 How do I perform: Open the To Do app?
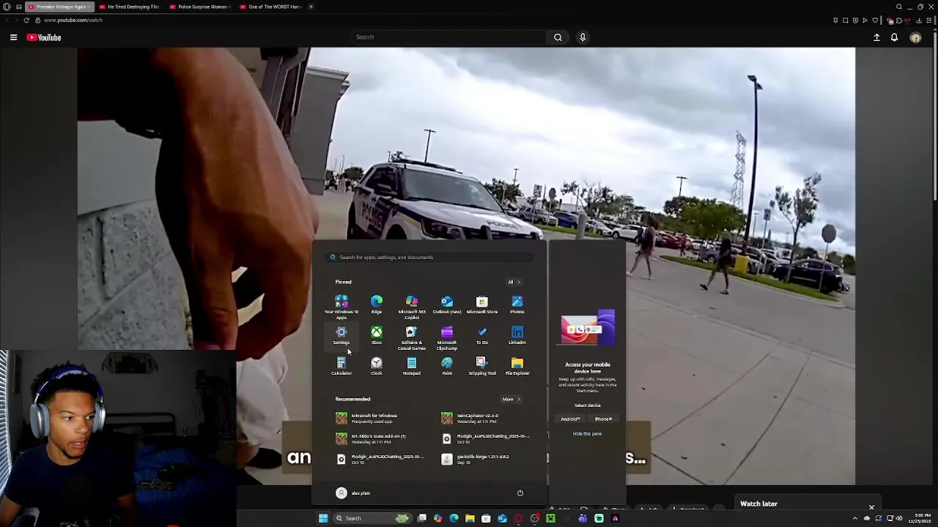[x=482, y=335]
